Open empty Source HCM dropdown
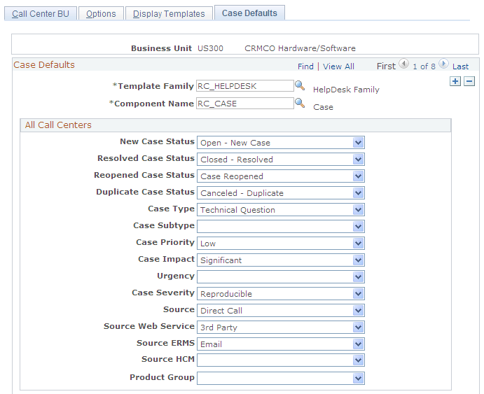Image resolution: width=484 pixels, height=394 pixels. [281, 360]
